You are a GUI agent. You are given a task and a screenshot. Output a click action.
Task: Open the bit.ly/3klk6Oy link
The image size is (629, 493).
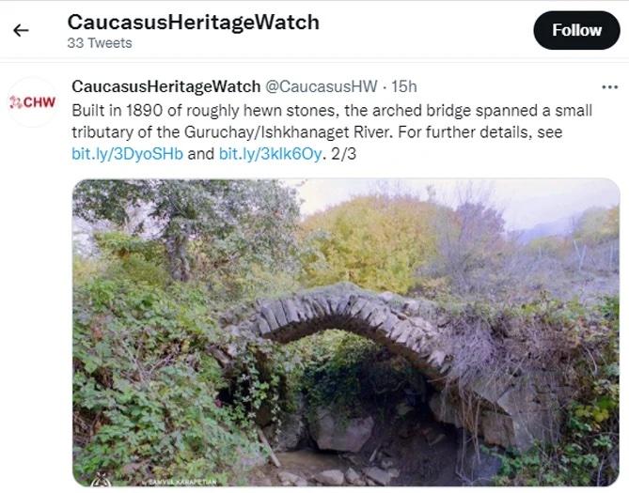coord(270,154)
